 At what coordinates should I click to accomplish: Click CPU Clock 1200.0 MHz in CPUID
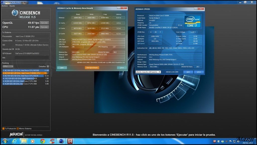pos(155,36)
